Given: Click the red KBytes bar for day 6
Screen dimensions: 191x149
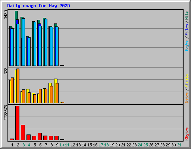Looking at the screenshot, I should 40,136.
